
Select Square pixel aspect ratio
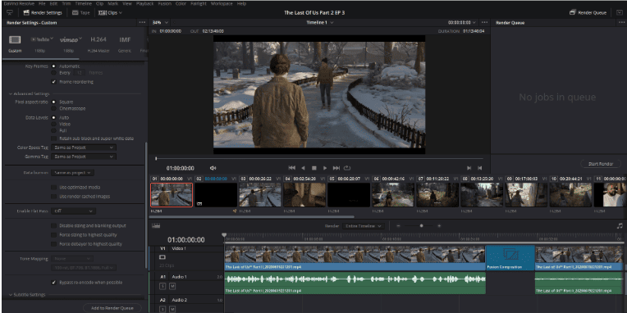[x=53, y=102]
